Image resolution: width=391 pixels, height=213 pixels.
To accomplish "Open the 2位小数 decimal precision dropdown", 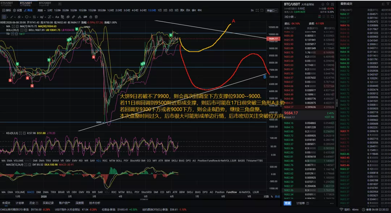I will tap(290, 17).
